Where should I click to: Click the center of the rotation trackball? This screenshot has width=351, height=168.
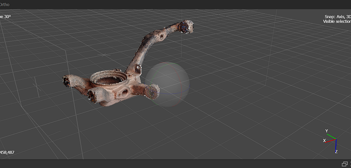point(167,84)
